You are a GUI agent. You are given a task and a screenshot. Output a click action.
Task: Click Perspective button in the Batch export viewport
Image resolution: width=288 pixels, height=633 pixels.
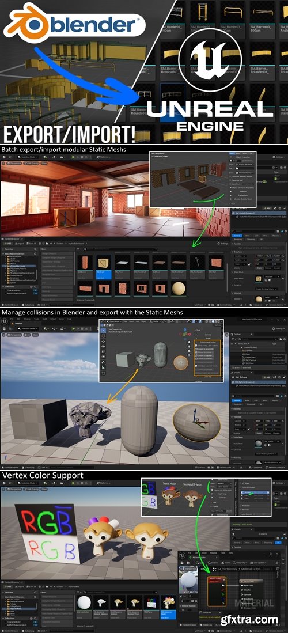coord(14,163)
